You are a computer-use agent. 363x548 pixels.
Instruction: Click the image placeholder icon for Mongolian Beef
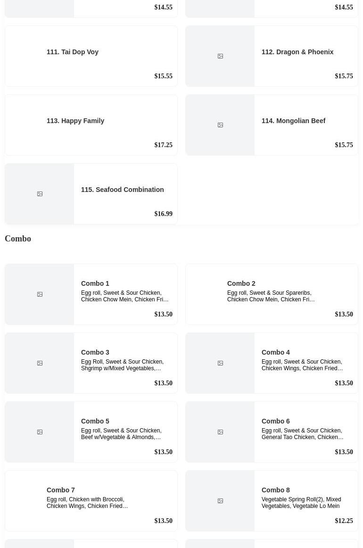coord(220,125)
